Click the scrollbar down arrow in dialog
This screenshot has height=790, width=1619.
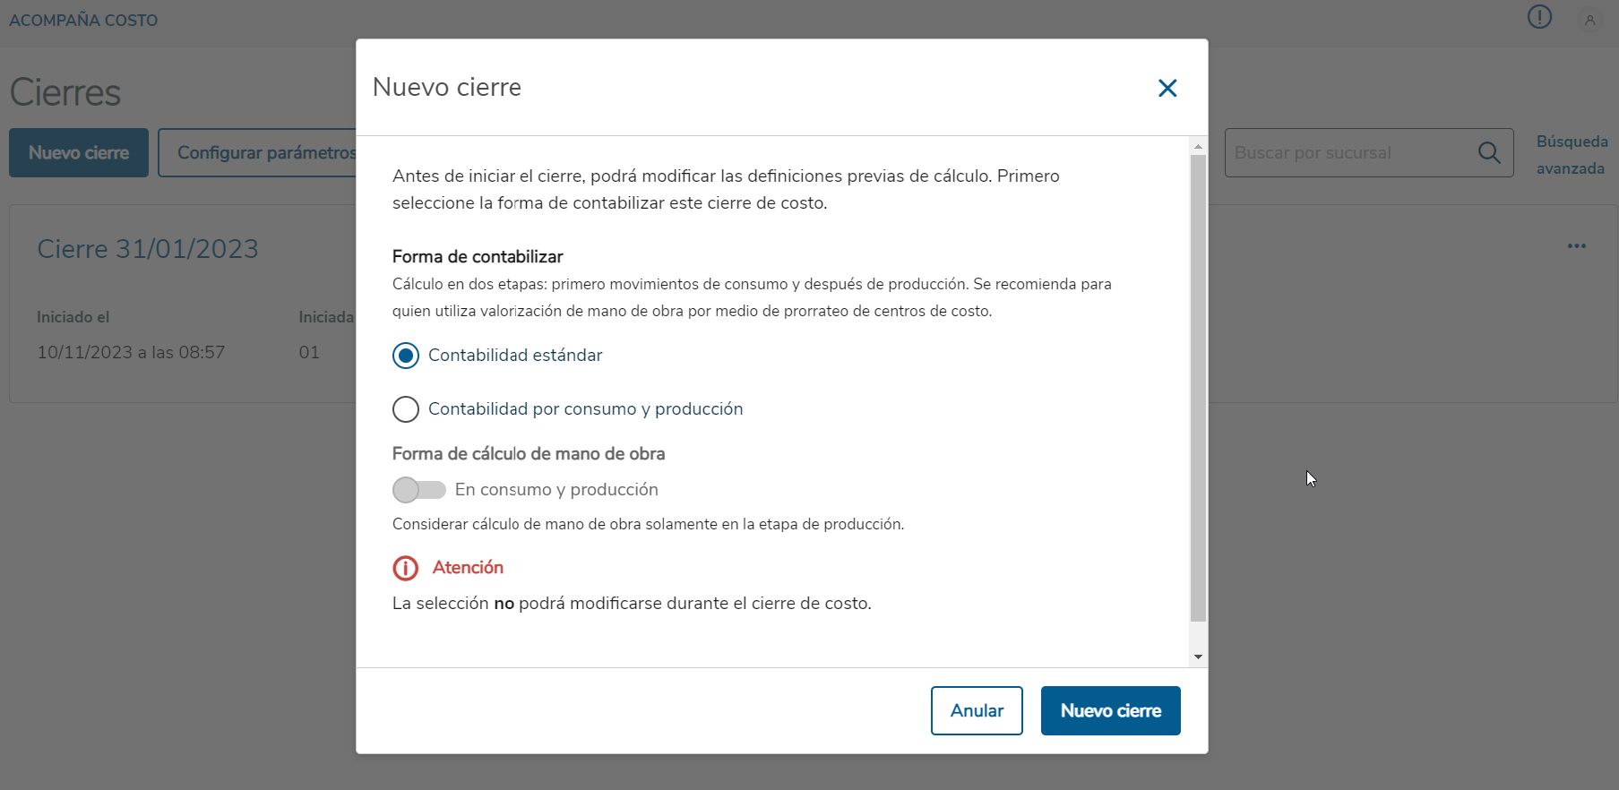[x=1198, y=657]
